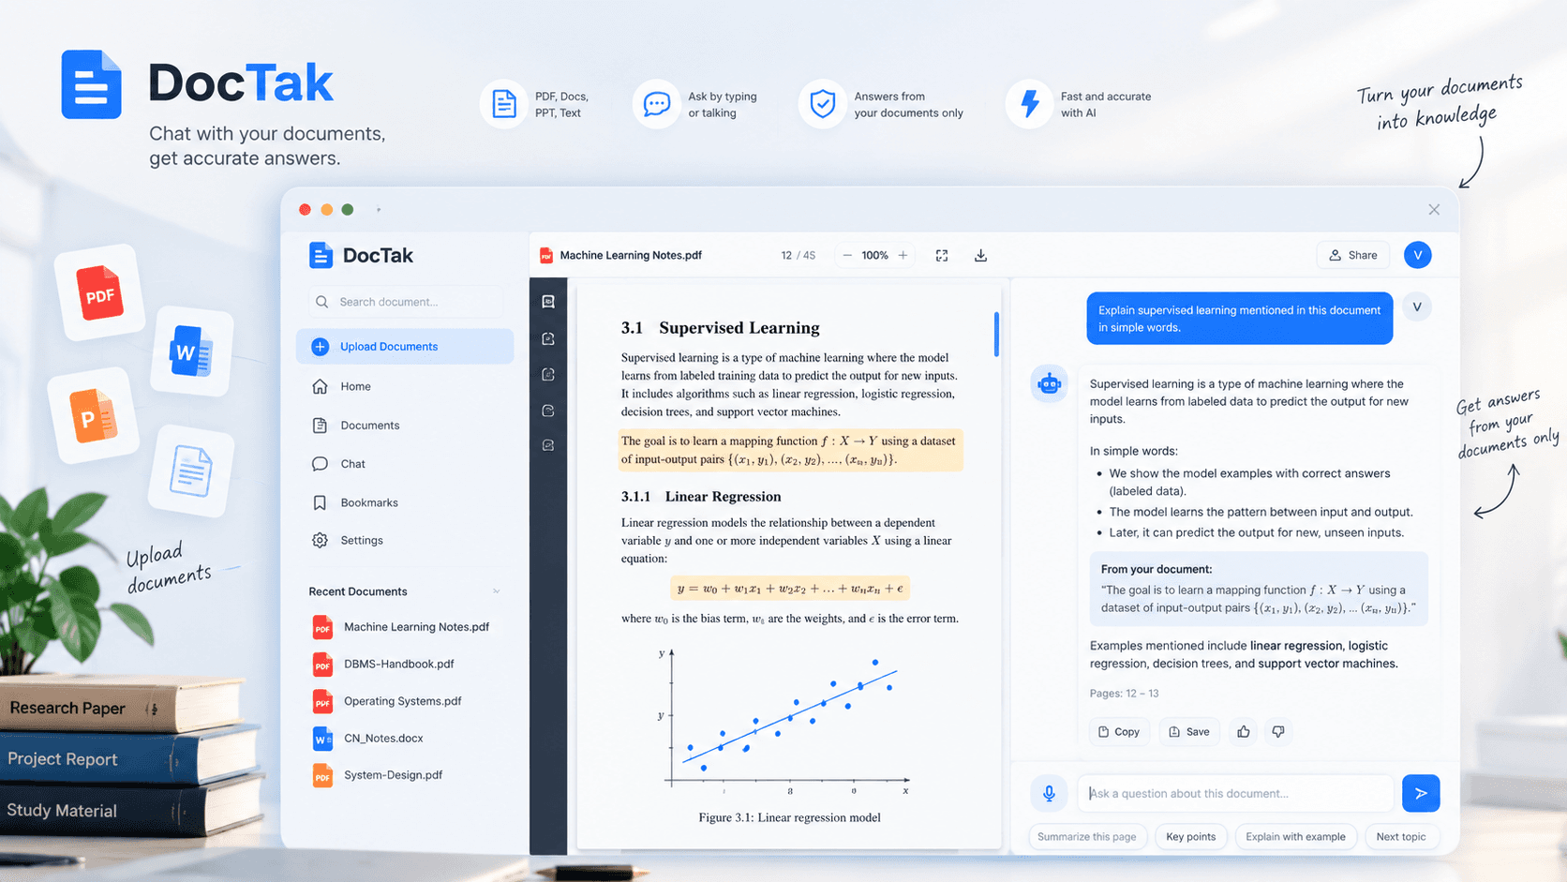
Task: Open Documents in the sidebar
Action: point(405,426)
